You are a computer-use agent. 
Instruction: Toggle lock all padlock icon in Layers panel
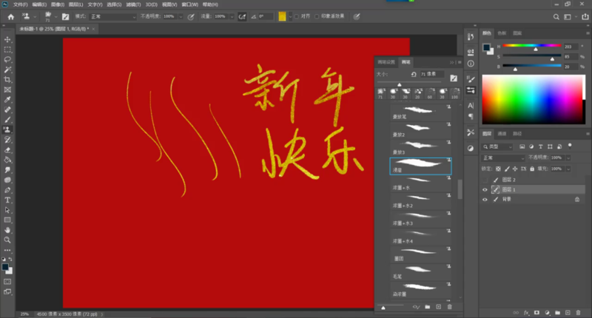click(532, 169)
